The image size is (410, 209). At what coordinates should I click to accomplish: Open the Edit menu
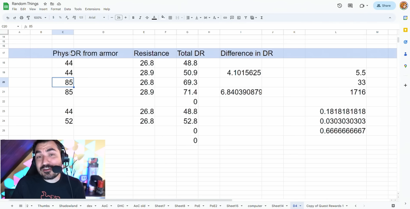click(23, 9)
